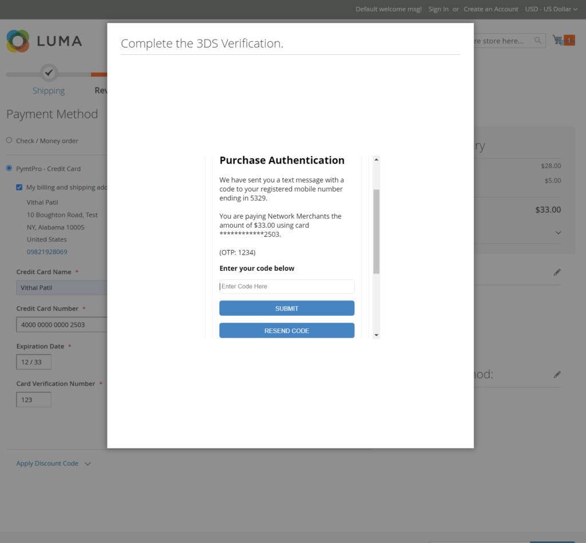The height and width of the screenshot is (543, 586).
Task: Edit with the lower pencil icon
Action: tap(557, 374)
